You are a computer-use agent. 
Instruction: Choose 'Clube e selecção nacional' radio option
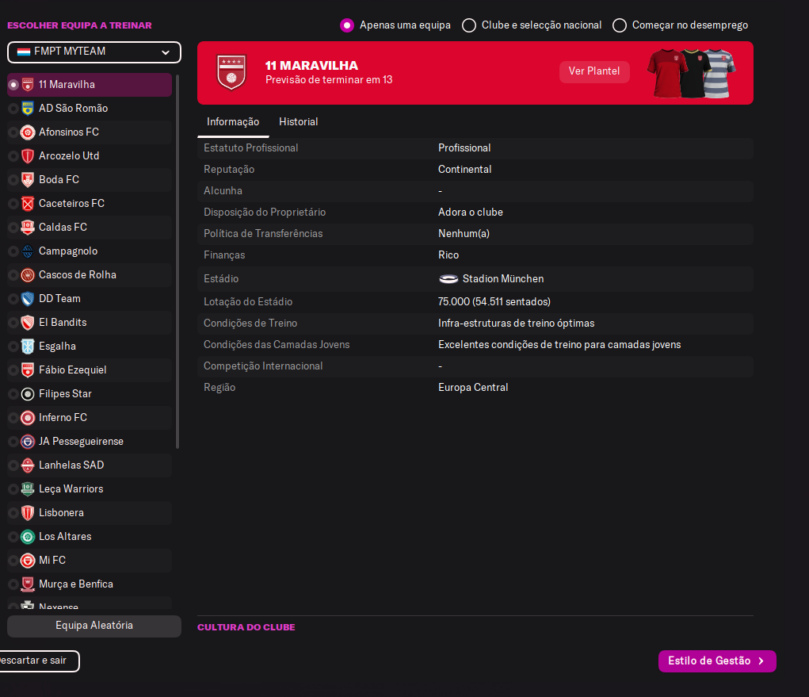pos(469,25)
